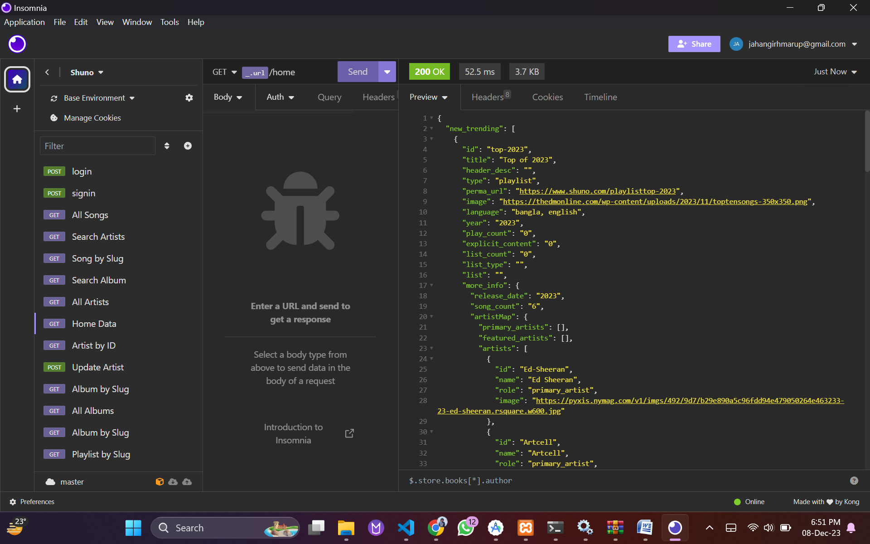Screen dimensions: 870x544
Task: Click the response pane vertical scrollbar
Action: (x=867, y=141)
